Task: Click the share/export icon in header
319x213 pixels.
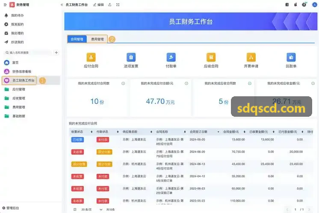Action: (x=109, y=5)
